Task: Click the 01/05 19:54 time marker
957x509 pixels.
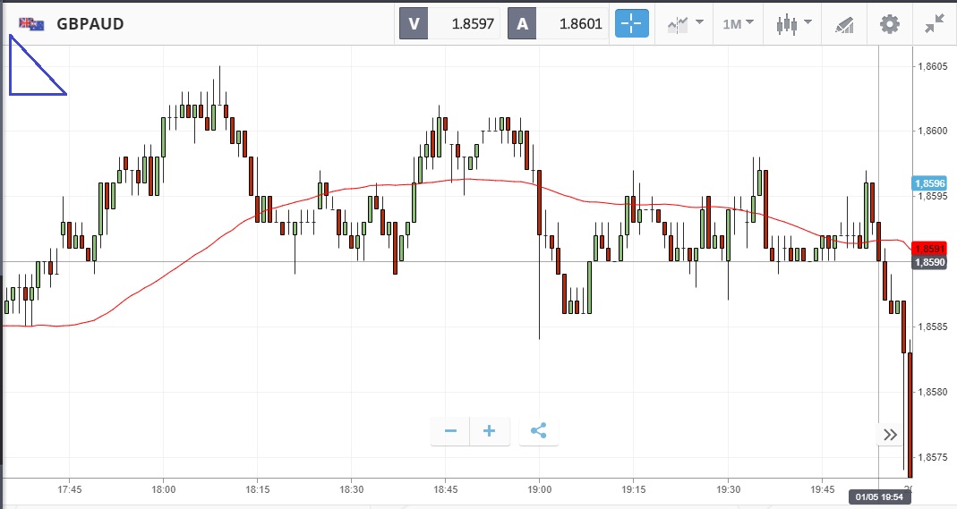Action: coord(879,496)
